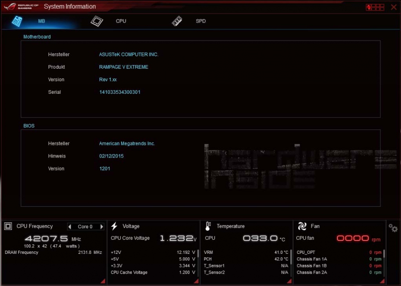Switch to the CPU tab

pos(121,21)
